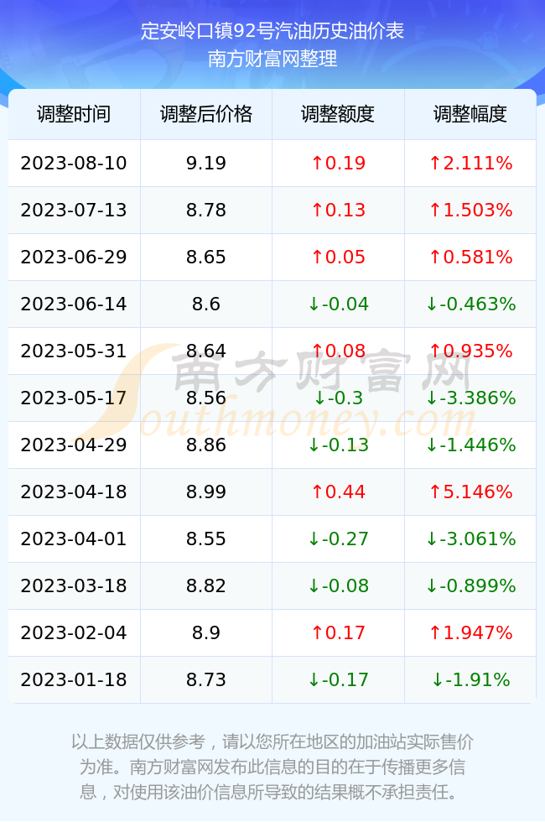The width and height of the screenshot is (545, 822).
Task: Click the ↓-3.386% percentage cell
Action: click(x=470, y=398)
